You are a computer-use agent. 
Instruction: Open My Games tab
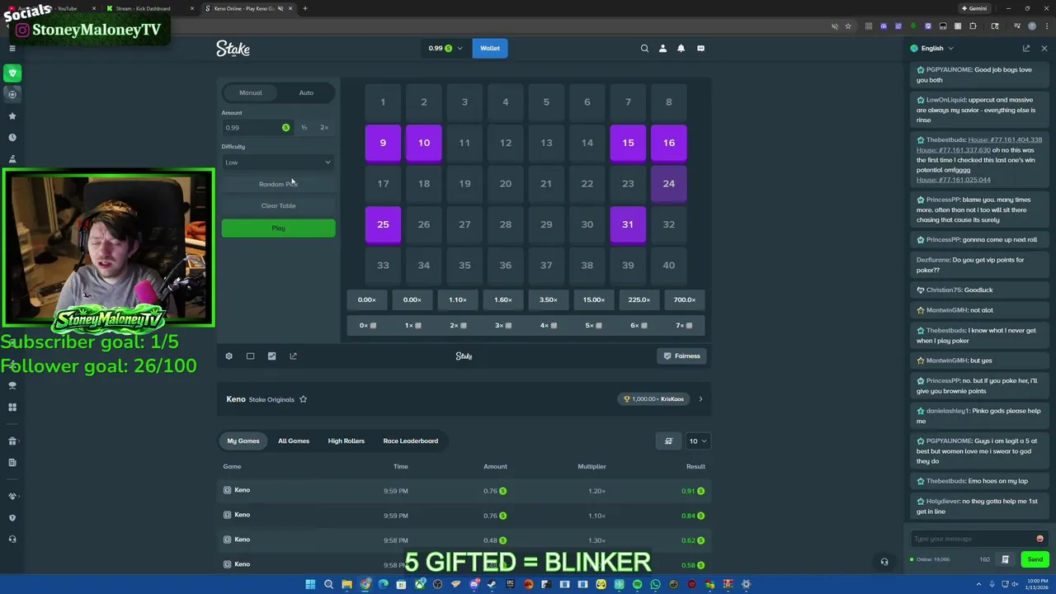(x=243, y=441)
